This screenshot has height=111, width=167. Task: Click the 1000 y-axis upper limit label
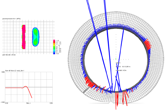pos(3,72)
